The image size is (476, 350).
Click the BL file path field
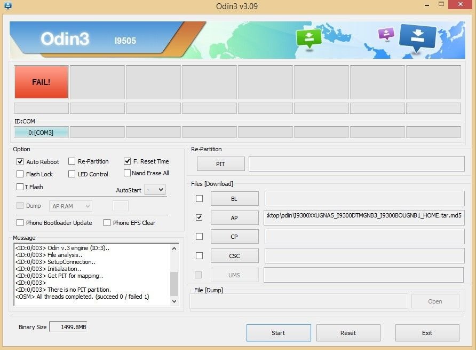click(364, 199)
